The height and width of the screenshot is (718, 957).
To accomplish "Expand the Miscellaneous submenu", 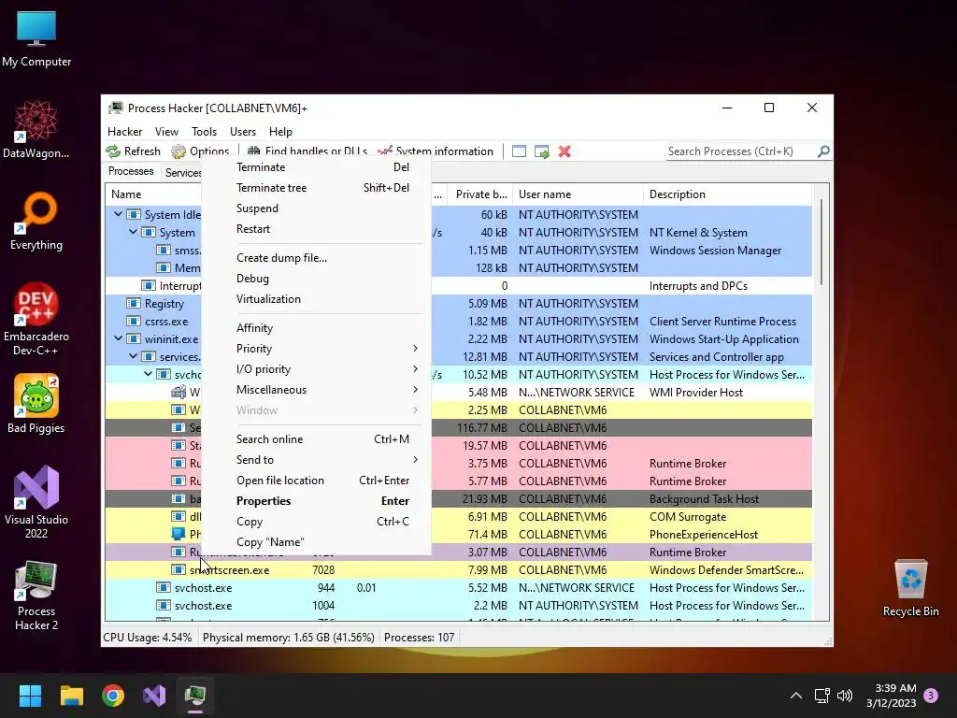I will [x=316, y=390].
